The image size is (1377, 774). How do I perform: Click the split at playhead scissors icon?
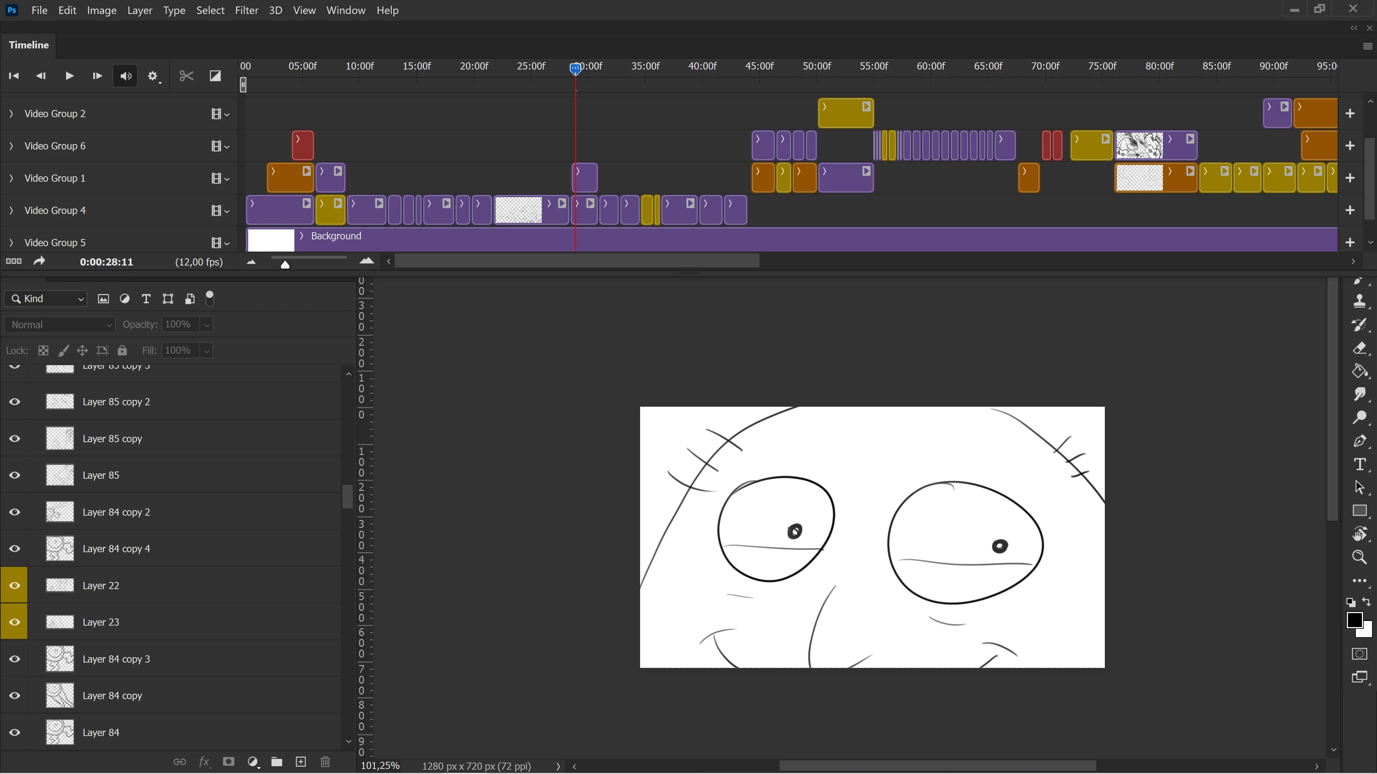(x=186, y=76)
